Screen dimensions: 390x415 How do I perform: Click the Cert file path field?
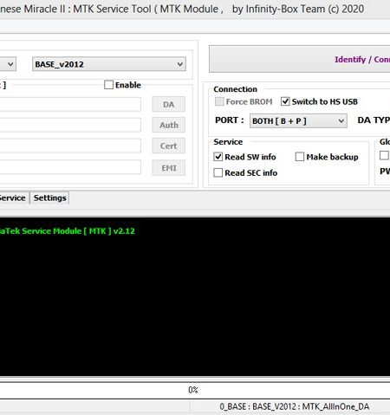[x=70, y=146]
